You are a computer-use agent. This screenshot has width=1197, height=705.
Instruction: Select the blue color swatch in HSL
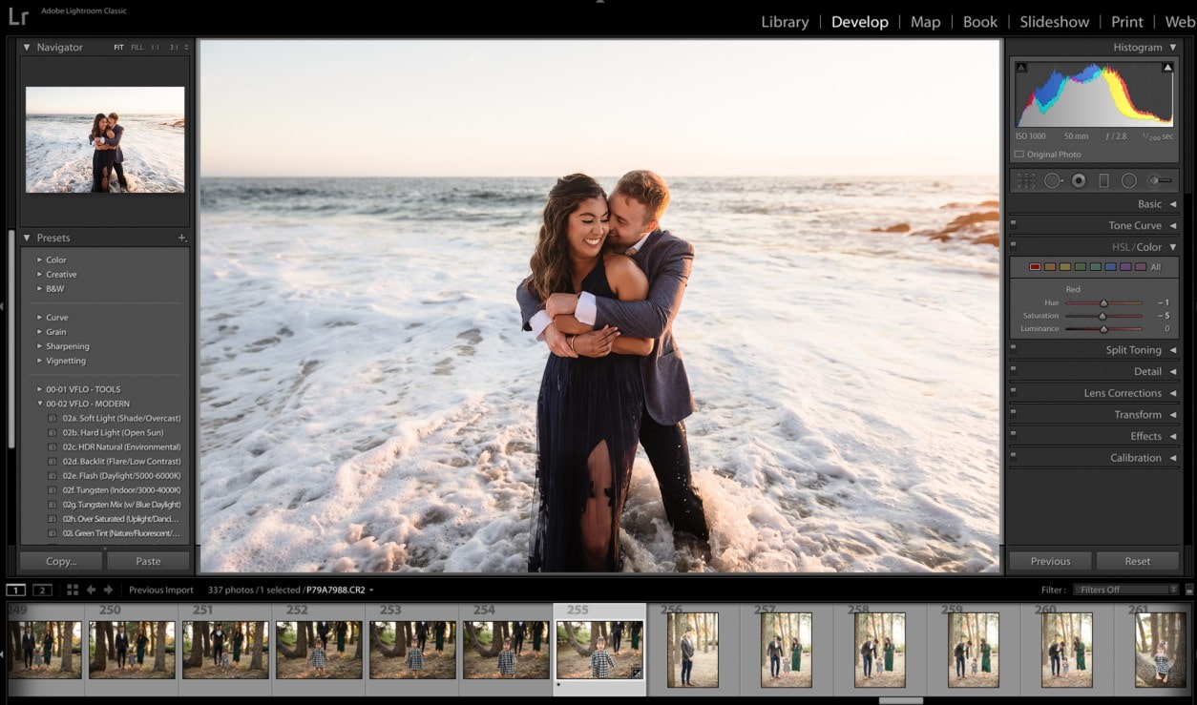coord(1110,267)
